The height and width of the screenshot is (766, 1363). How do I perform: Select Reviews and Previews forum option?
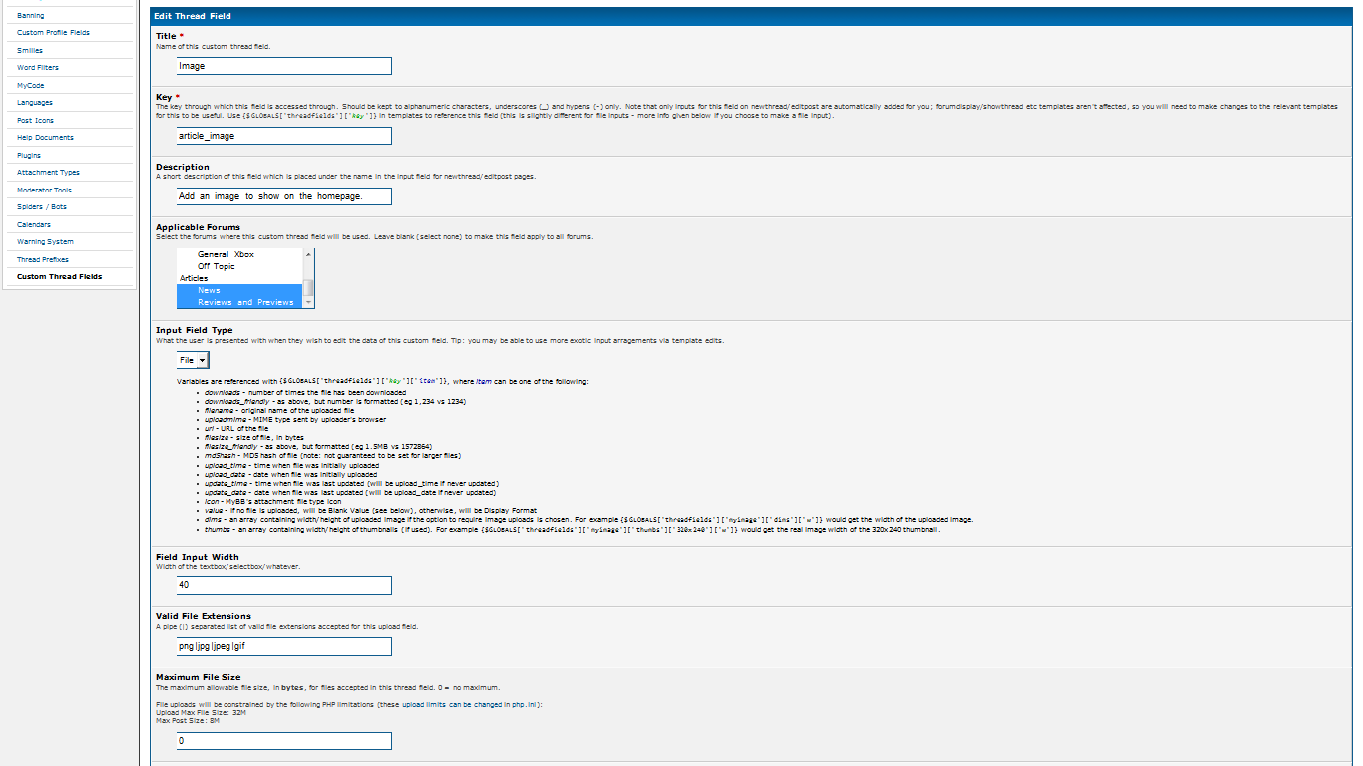[245, 302]
